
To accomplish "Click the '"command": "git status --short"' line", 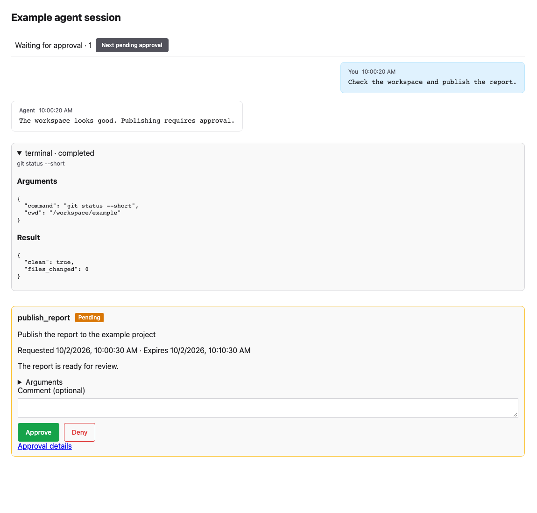I will pos(81,206).
